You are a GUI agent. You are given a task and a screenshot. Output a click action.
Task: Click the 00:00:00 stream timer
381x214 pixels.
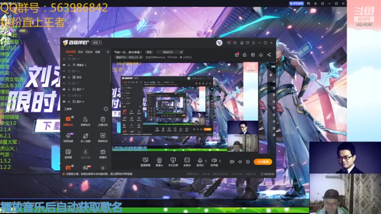(x=268, y=174)
